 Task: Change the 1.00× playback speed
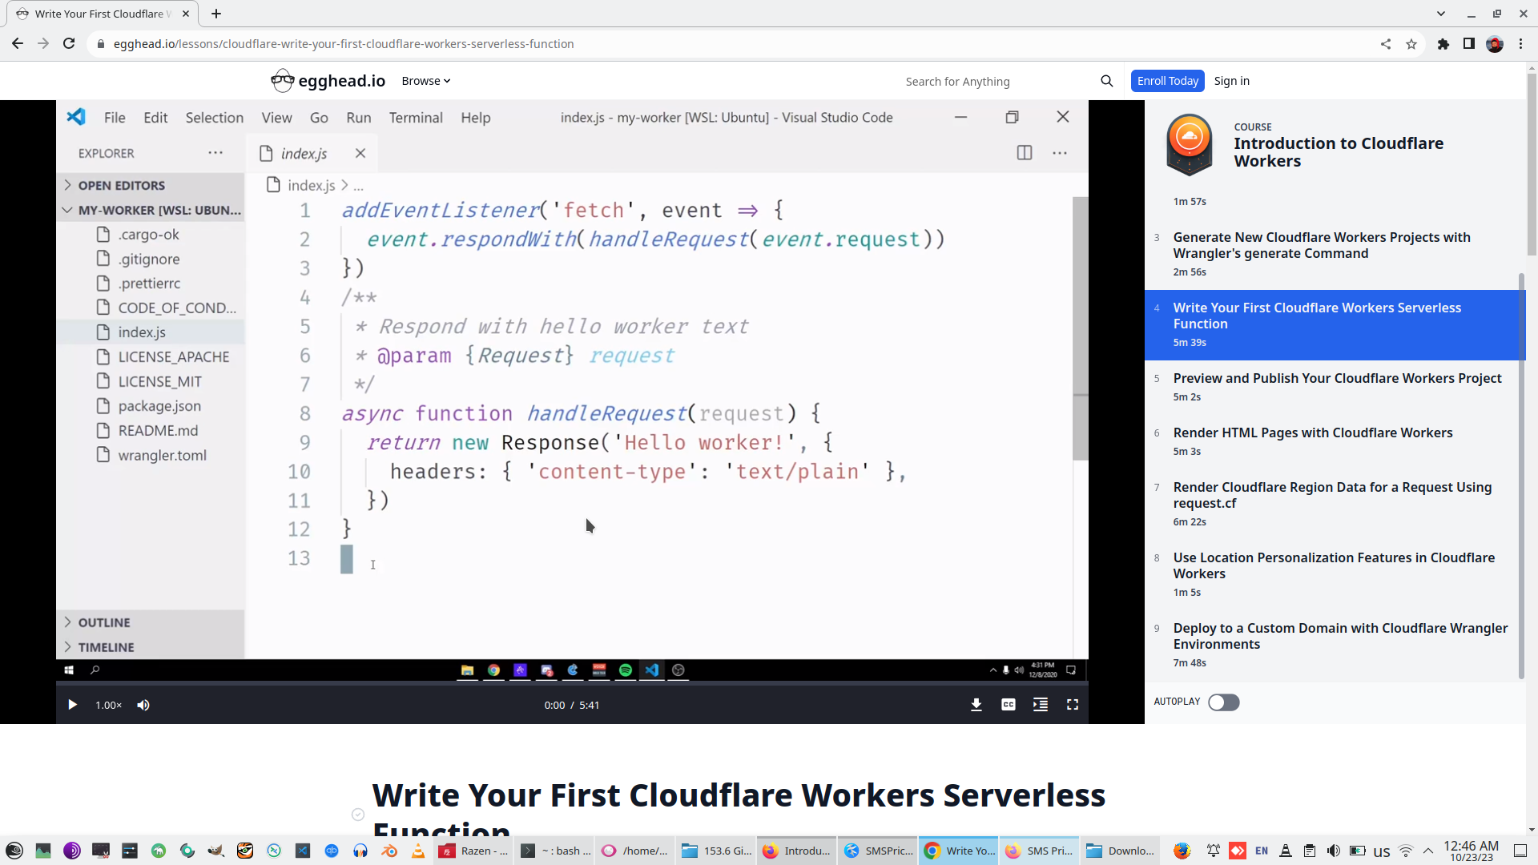pyautogui.click(x=108, y=705)
